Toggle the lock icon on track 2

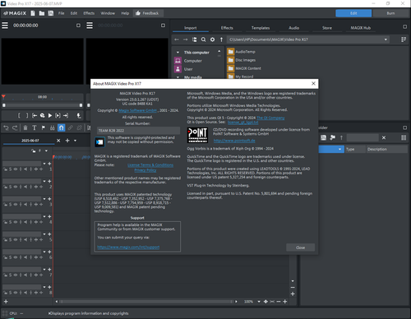[5, 187]
